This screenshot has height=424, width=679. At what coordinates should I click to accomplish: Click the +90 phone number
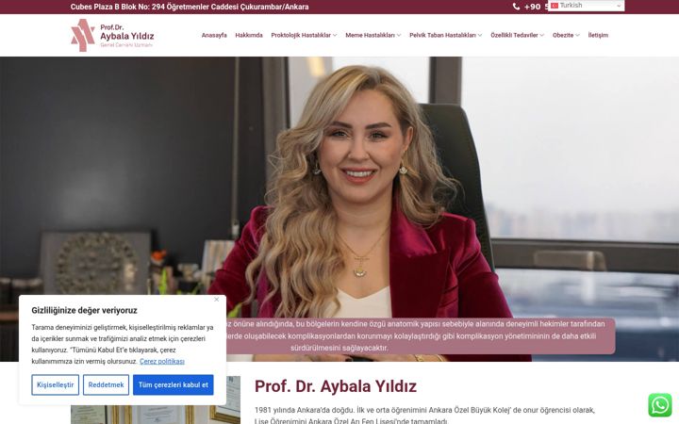pyautogui.click(x=536, y=7)
